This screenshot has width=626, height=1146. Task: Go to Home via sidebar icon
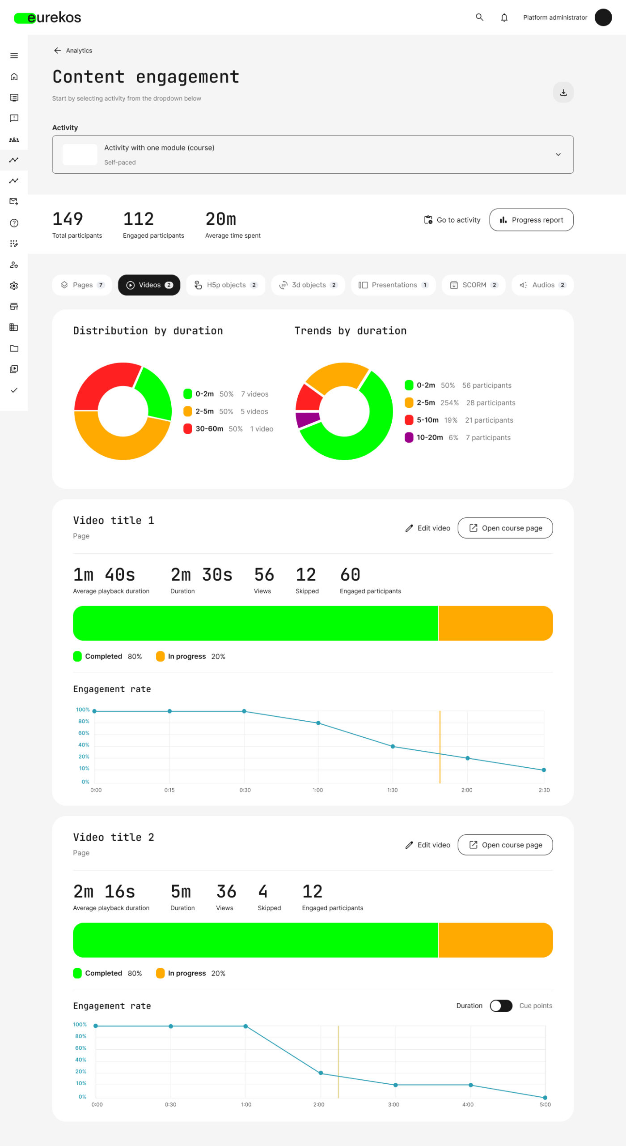(14, 77)
